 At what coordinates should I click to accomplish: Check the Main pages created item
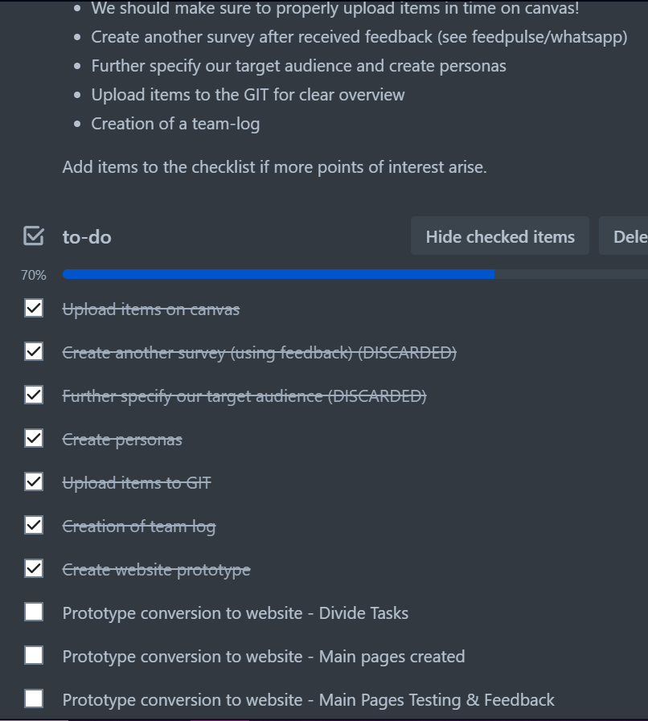(x=33, y=655)
